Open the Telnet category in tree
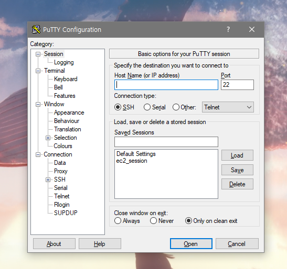The width and height of the screenshot is (287, 269). (62, 196)
